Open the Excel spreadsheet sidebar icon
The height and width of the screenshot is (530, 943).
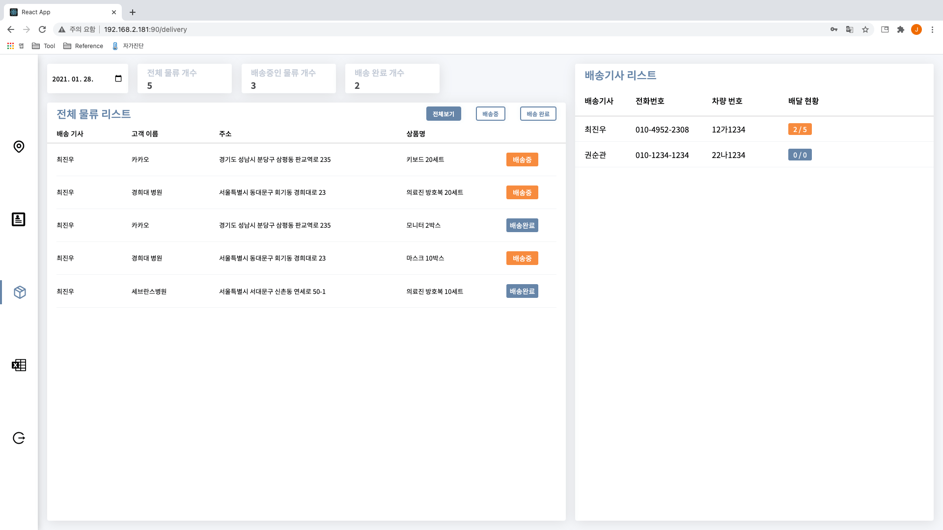19,365
